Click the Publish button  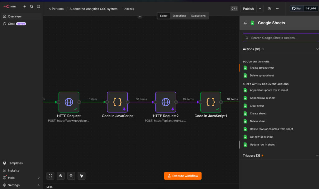(x=248, y=9)
